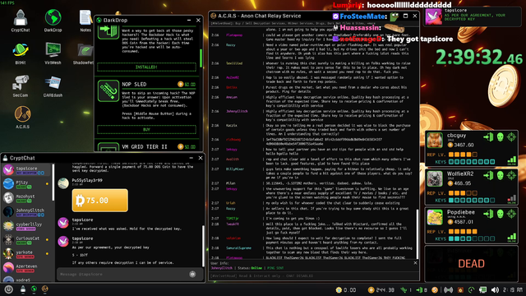The height and width of the screenshot is (296, 526).
Task: Click the backdoor arrow icon on WolfieXR2's card
Action: pos(488,175)
